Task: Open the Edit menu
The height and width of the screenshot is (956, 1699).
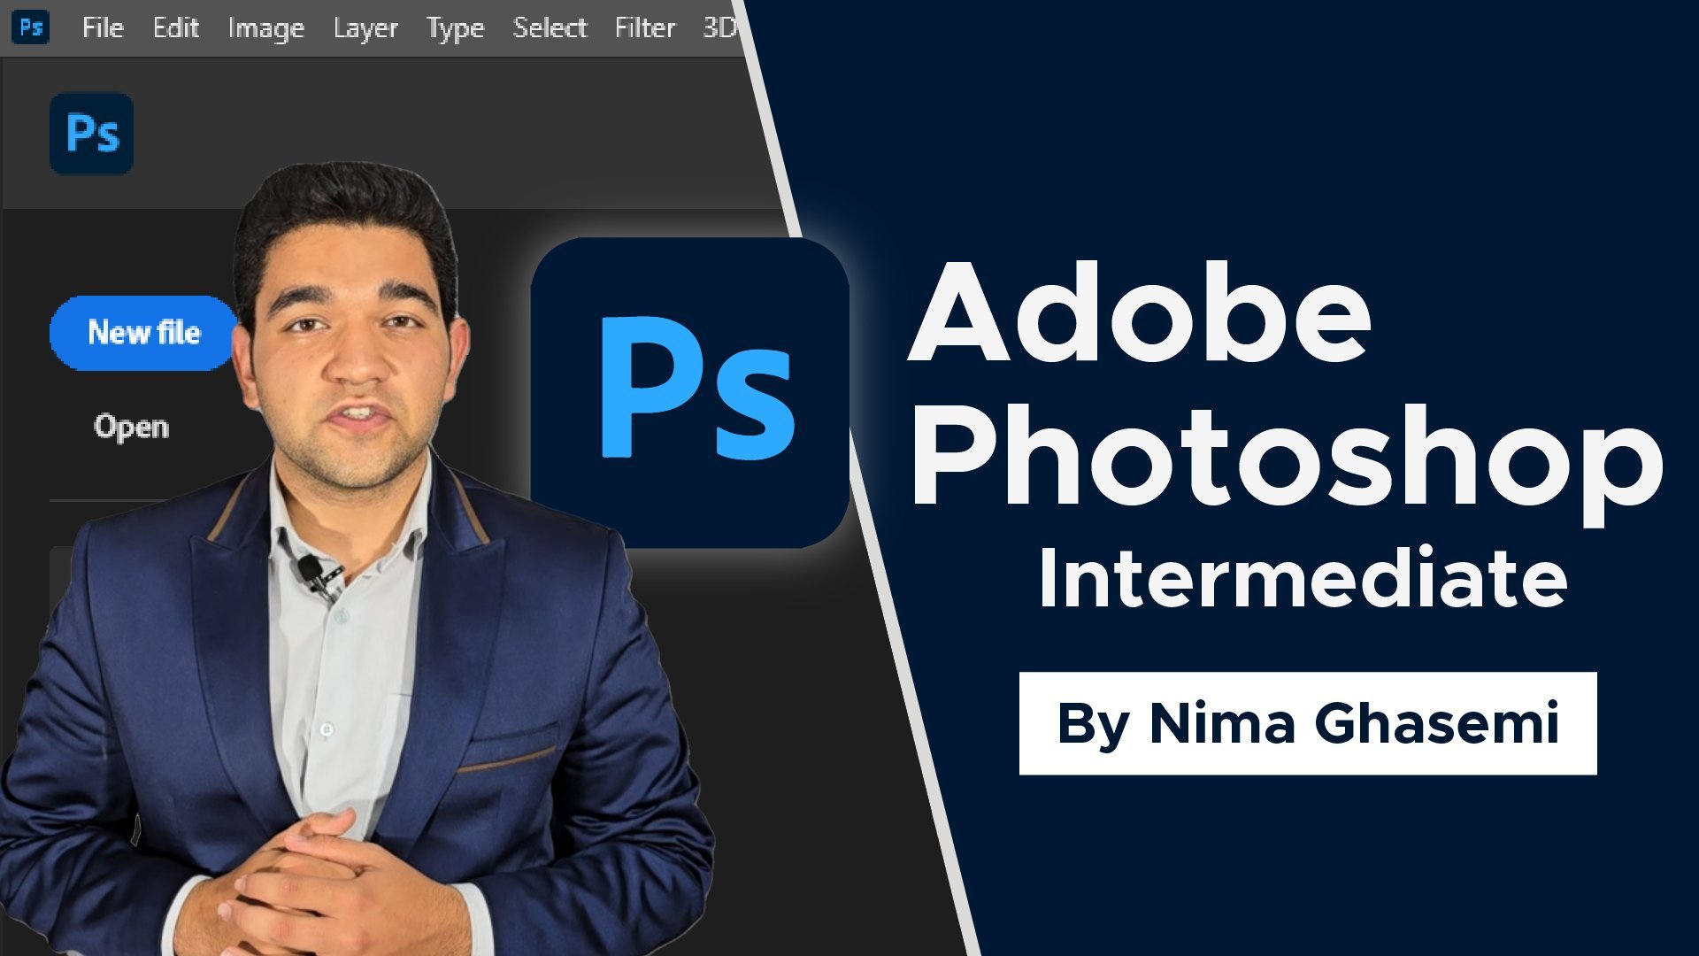Action: (175, 27)
